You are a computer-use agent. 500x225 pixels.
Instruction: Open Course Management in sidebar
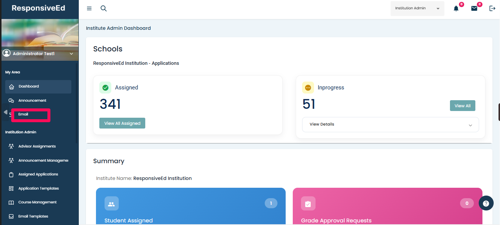[x=37, y=202]
